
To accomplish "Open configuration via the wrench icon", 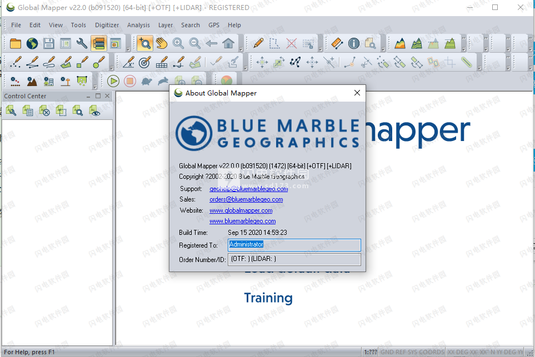I will point(82,44).
